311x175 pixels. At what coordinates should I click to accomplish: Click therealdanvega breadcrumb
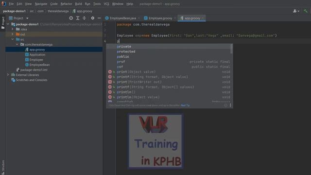click(x=58, y=11)
